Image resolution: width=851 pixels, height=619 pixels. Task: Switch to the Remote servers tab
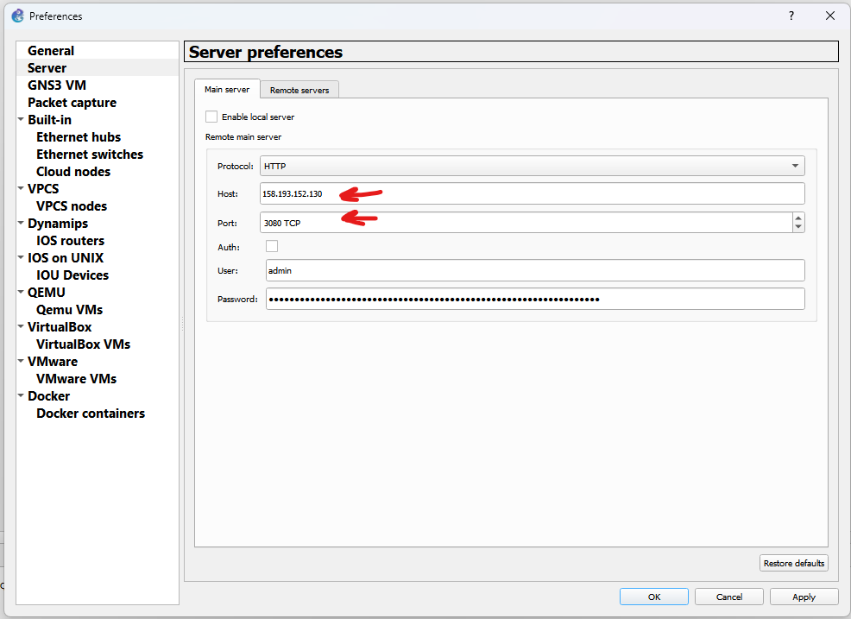299,90
